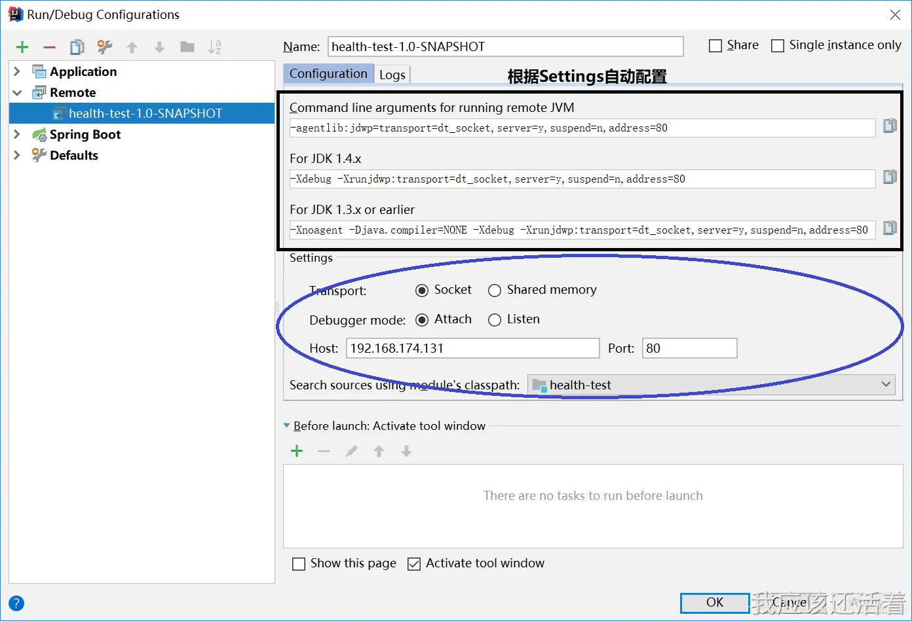Remove the selected configuration with the red minus
Viewport: 912px width, 621px height.
[49, 47]
